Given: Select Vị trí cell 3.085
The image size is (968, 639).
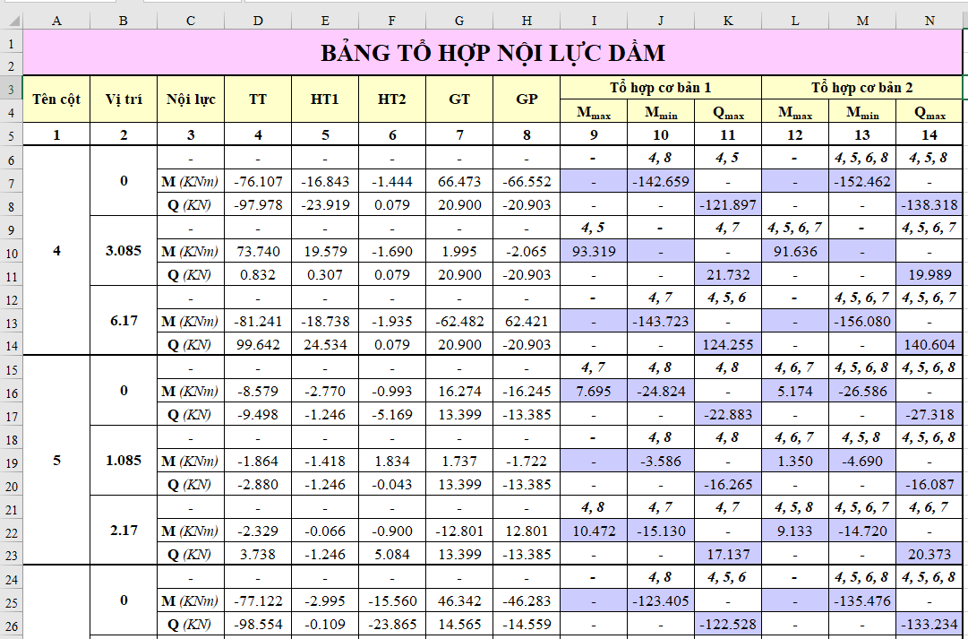Looking at the screenshot, I should 124,251.
